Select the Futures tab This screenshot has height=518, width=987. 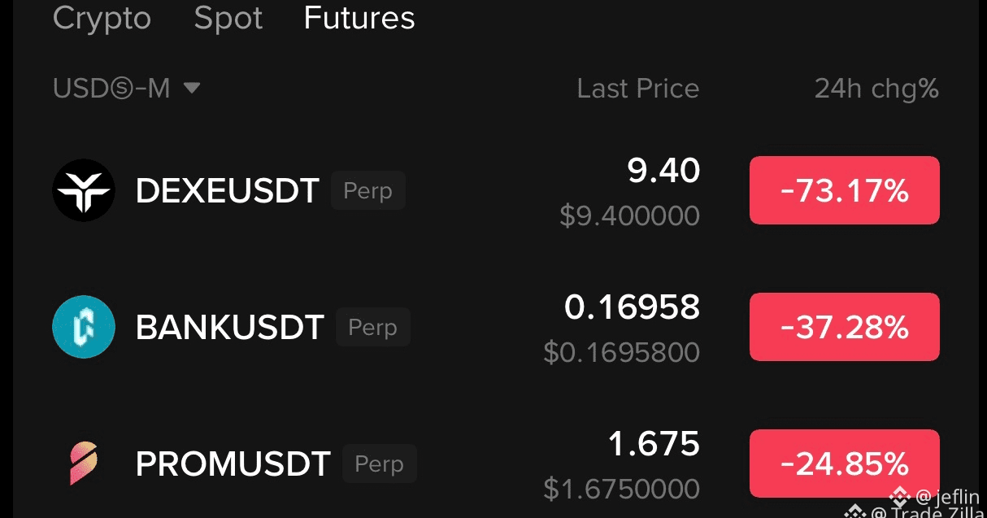pos(359,18)
